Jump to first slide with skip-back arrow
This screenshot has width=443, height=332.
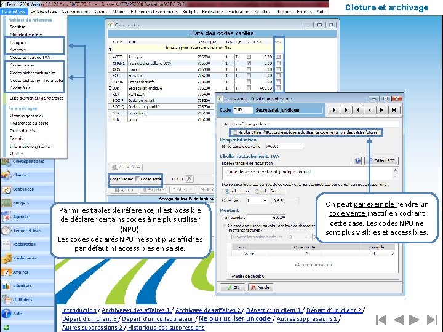pos(381,320)
